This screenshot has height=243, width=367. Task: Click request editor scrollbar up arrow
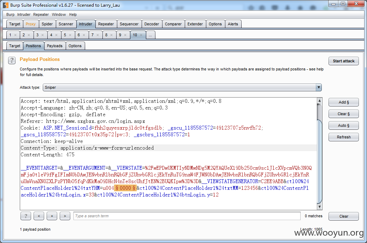(319, 101)
